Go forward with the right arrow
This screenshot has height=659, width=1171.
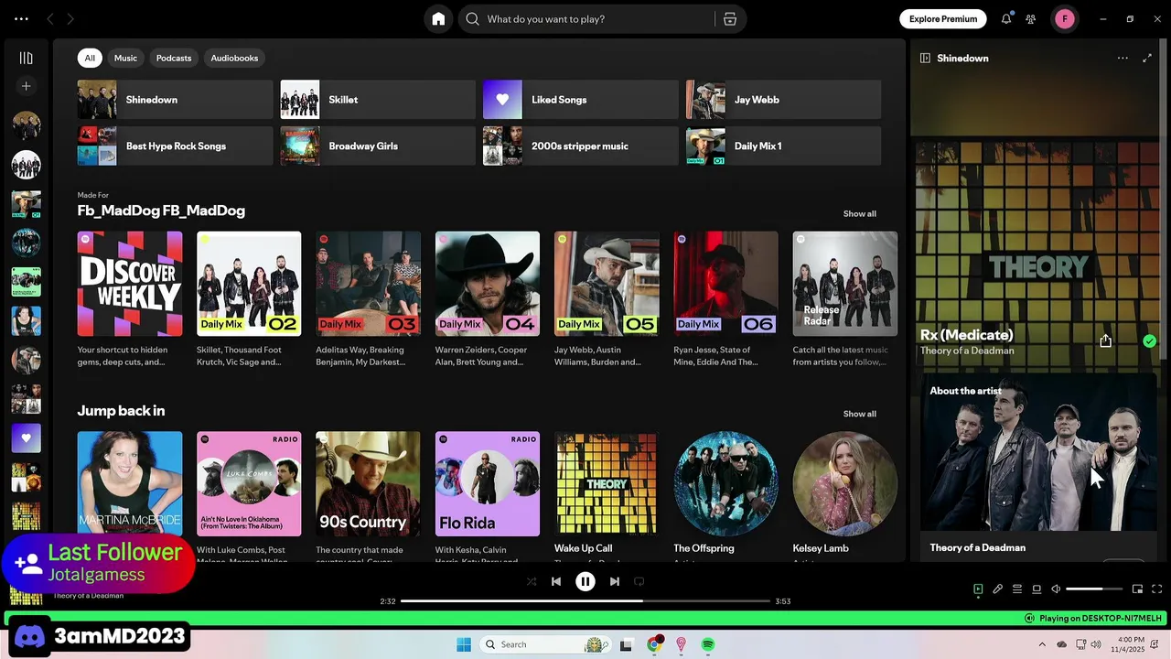coord(70,18)
